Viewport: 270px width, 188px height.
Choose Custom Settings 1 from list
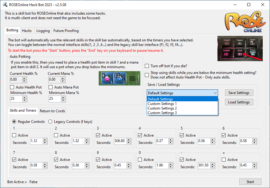point(182,104)
